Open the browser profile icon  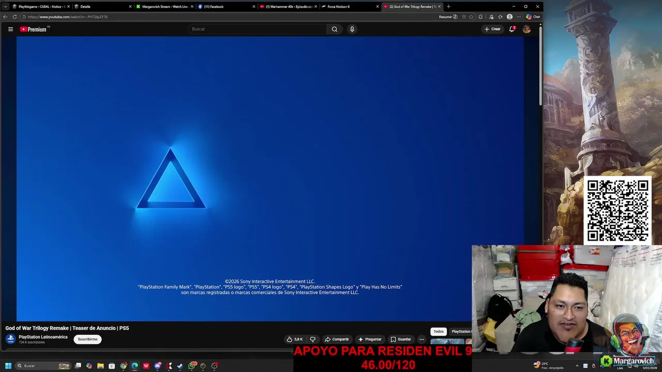[x=509, y=17]
